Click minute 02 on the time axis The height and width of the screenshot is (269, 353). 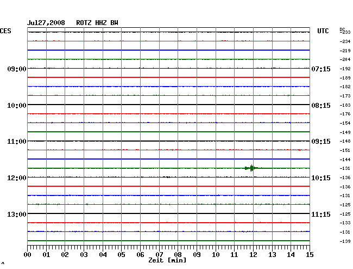click(65, 254)
